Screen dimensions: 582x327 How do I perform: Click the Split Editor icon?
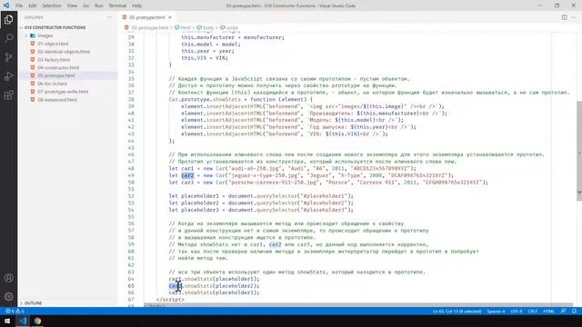click(x=564, y=17)
